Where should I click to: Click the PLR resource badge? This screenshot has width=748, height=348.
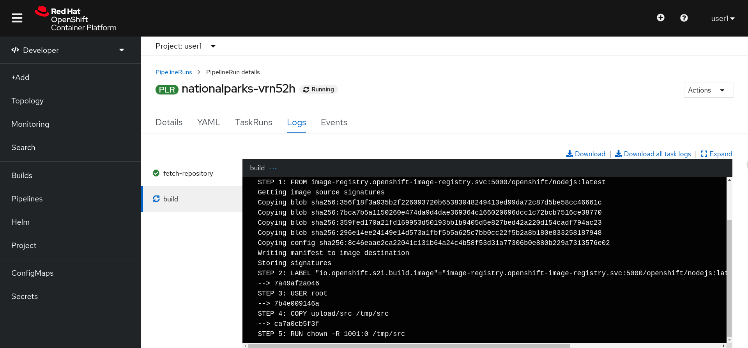[x=167, y=90]
